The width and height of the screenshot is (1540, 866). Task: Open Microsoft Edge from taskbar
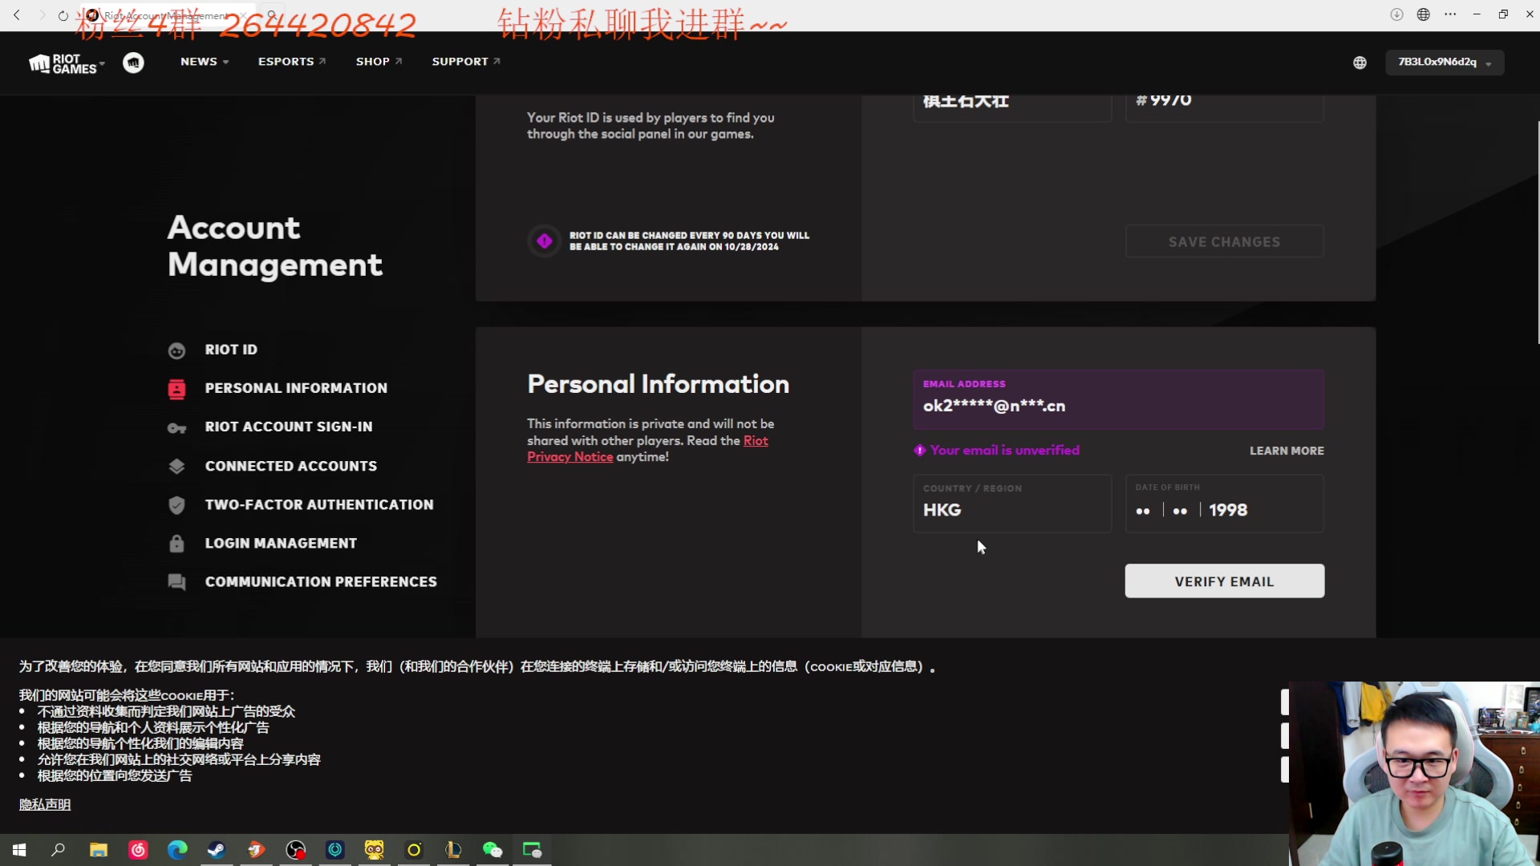177,850
